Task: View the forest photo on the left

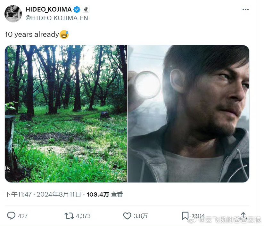Action: pyautogui.click(x=66, y=114)
